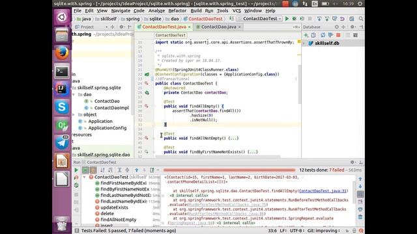Toggle show ignored tests filter
417x234 pixels.
coord(93,170)
